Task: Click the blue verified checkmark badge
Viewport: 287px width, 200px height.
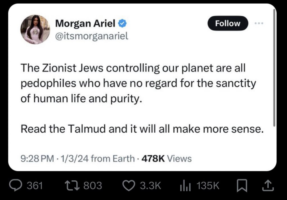Action: pyautogui.click(x=122, y=24)
